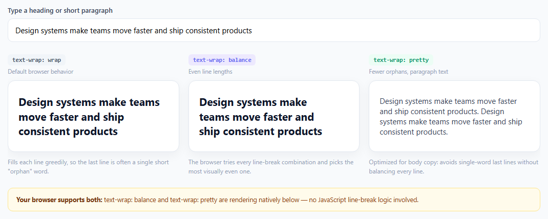Select the 'text-wrap: wrap' code badge
The image size is (548, 219).
click(x=37, y=60)
